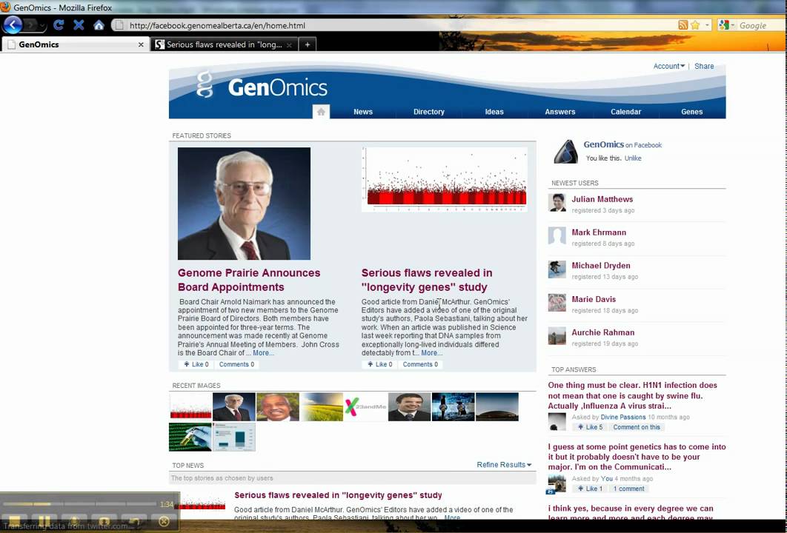
Task: Click the site Home icon in navigation
Action: pyautogui.click(x=321, y=112)
